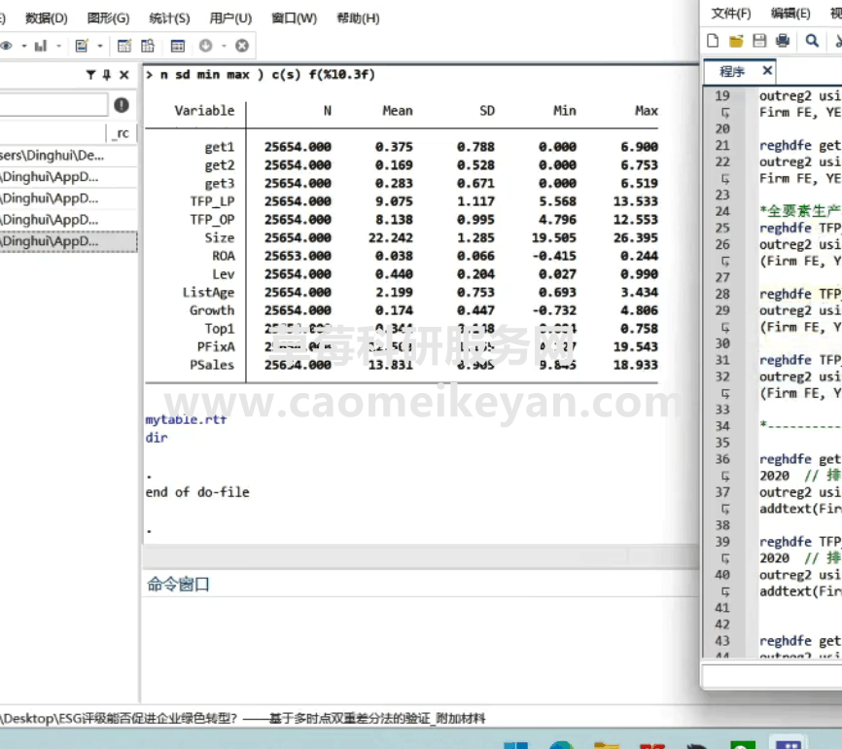842x749 pixels.
Task: Open the Data Editor (edit) icon
Action: click(x=124, y=46)
